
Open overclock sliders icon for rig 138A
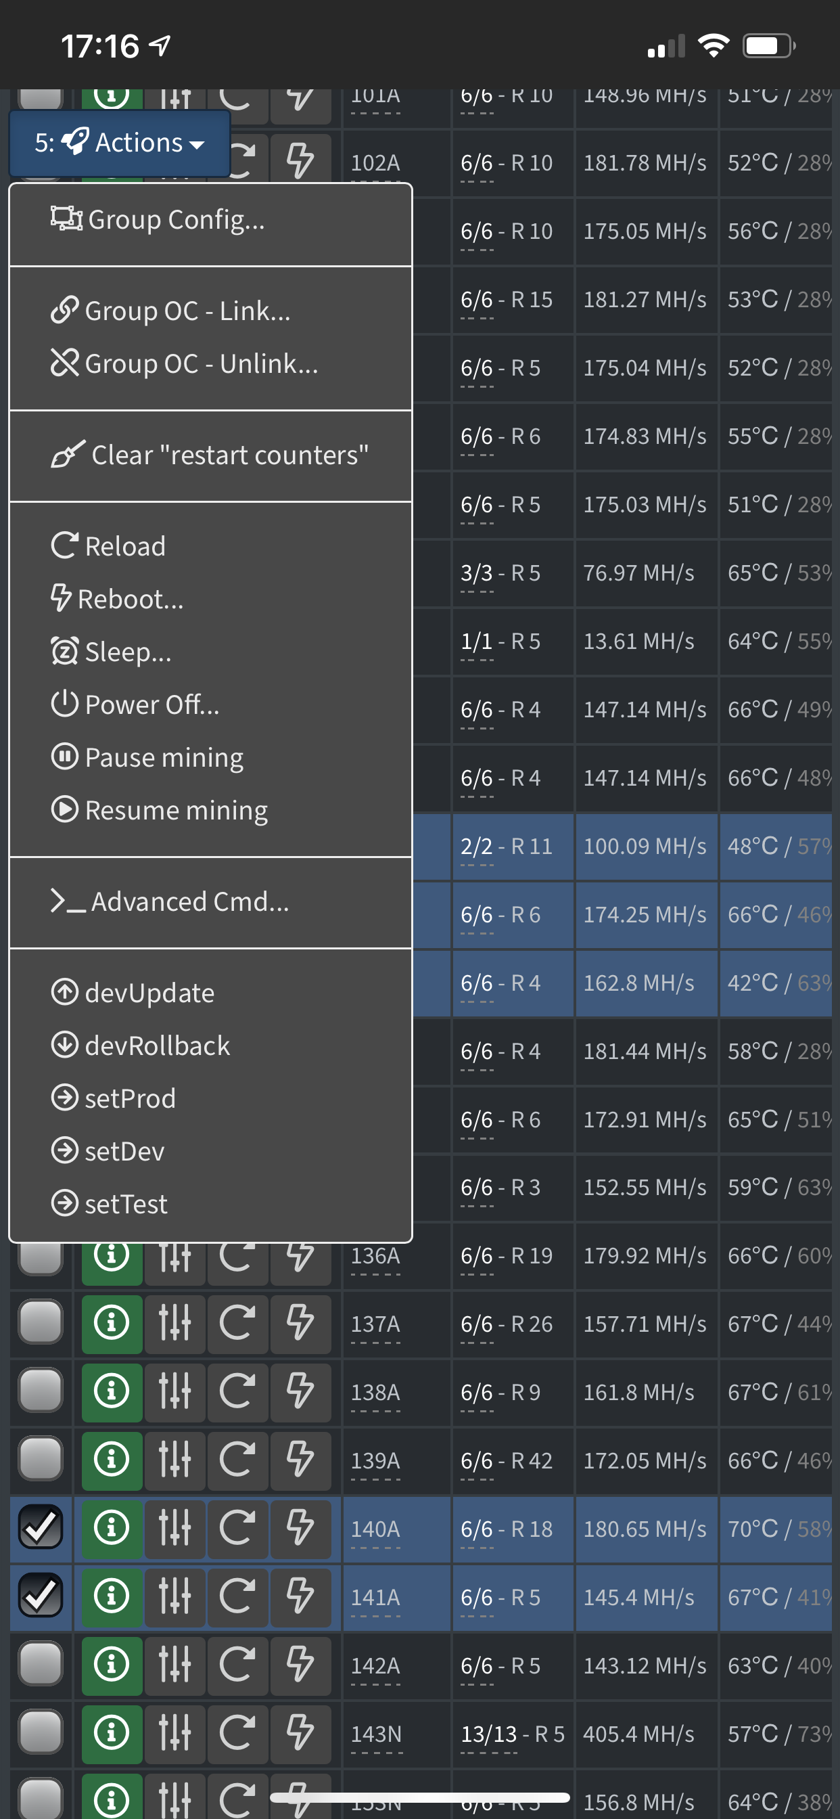coord(174,1391)
